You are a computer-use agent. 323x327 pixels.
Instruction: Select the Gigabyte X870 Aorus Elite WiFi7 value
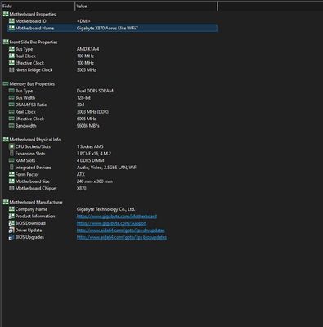[x=107, y=28]
